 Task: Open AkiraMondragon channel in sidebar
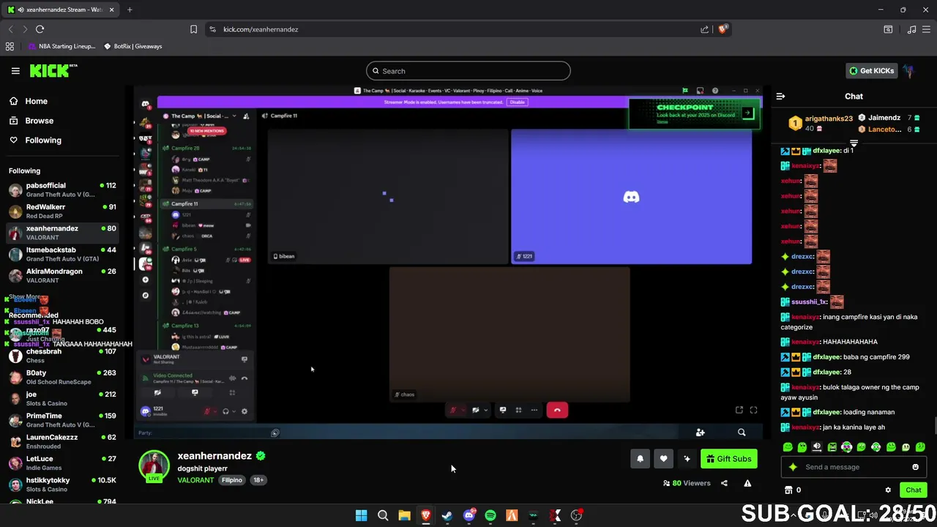tap(62, 276)
